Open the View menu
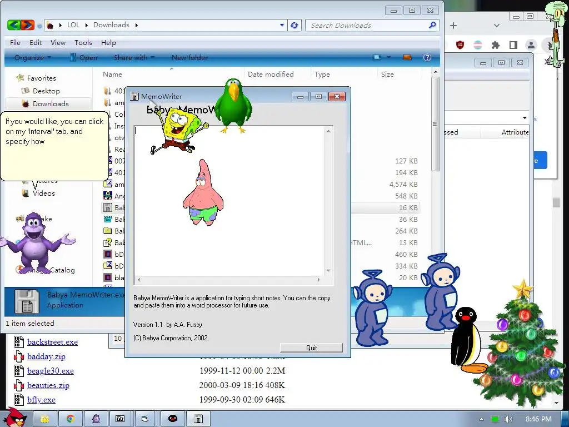The width and height of the screenshot is (569, 427). [58, 42]
